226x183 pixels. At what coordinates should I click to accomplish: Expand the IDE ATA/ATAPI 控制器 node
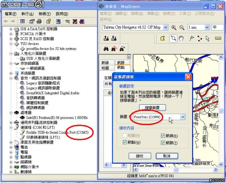(11, 29)
